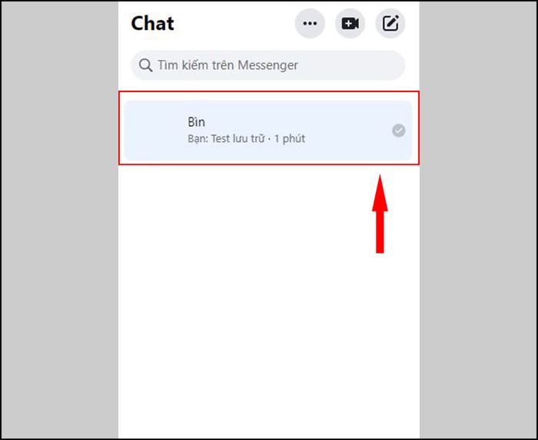Compose a new message
Image resolution: width=538 pixels, height=440 pixels.
(x=390, y=24)
